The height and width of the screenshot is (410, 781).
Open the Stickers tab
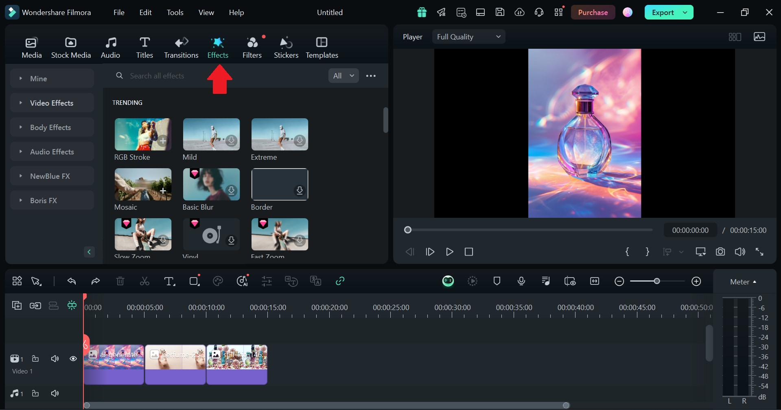(x=286, y=48)
